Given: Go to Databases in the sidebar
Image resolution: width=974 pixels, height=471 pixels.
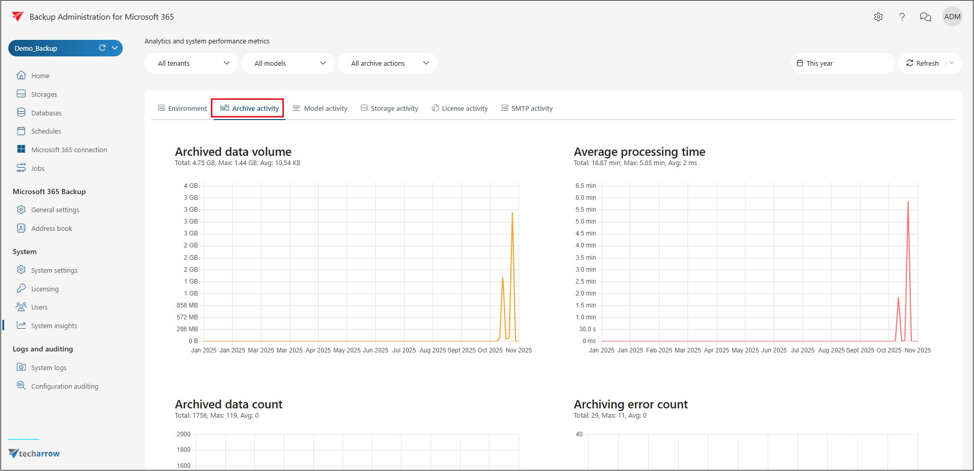Looking at the screenshot, I should (x=46, y=113).
